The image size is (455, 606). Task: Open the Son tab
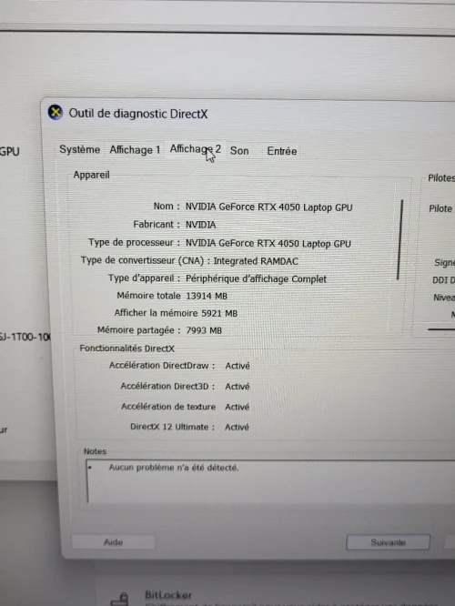pos(239,151)
